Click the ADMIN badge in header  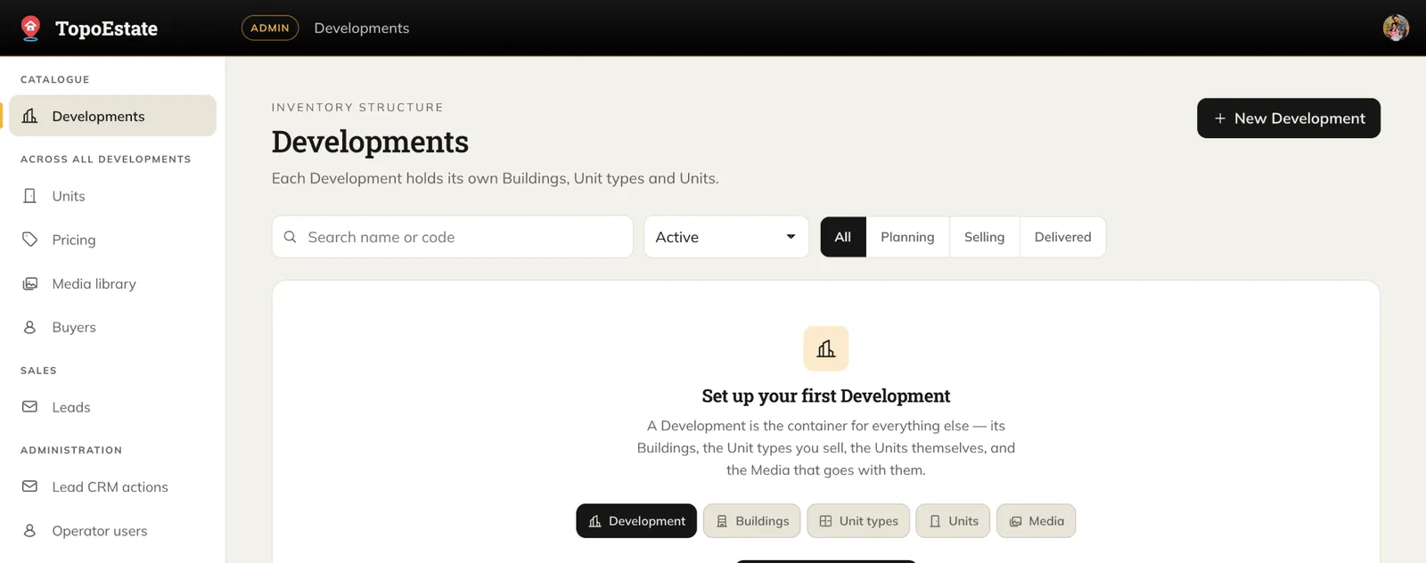point(270,28)
